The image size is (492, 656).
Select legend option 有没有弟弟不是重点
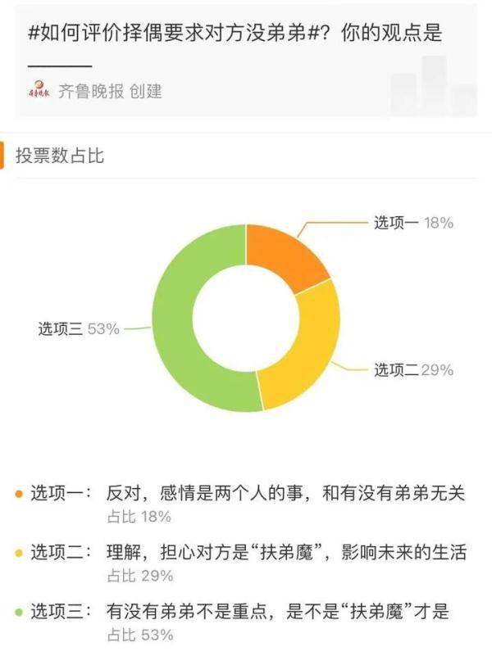tap(279, 612)
